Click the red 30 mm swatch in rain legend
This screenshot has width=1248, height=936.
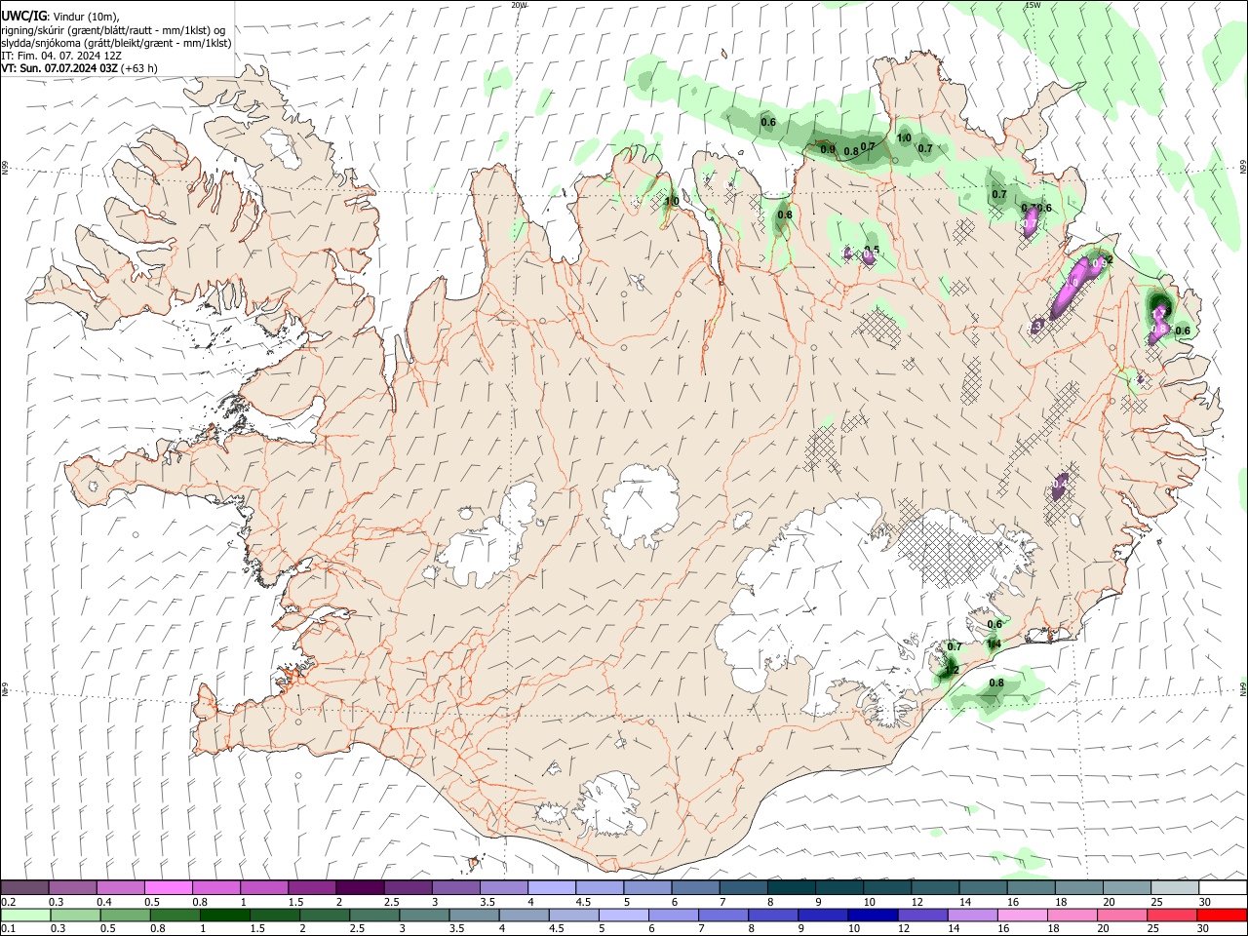1223,915
